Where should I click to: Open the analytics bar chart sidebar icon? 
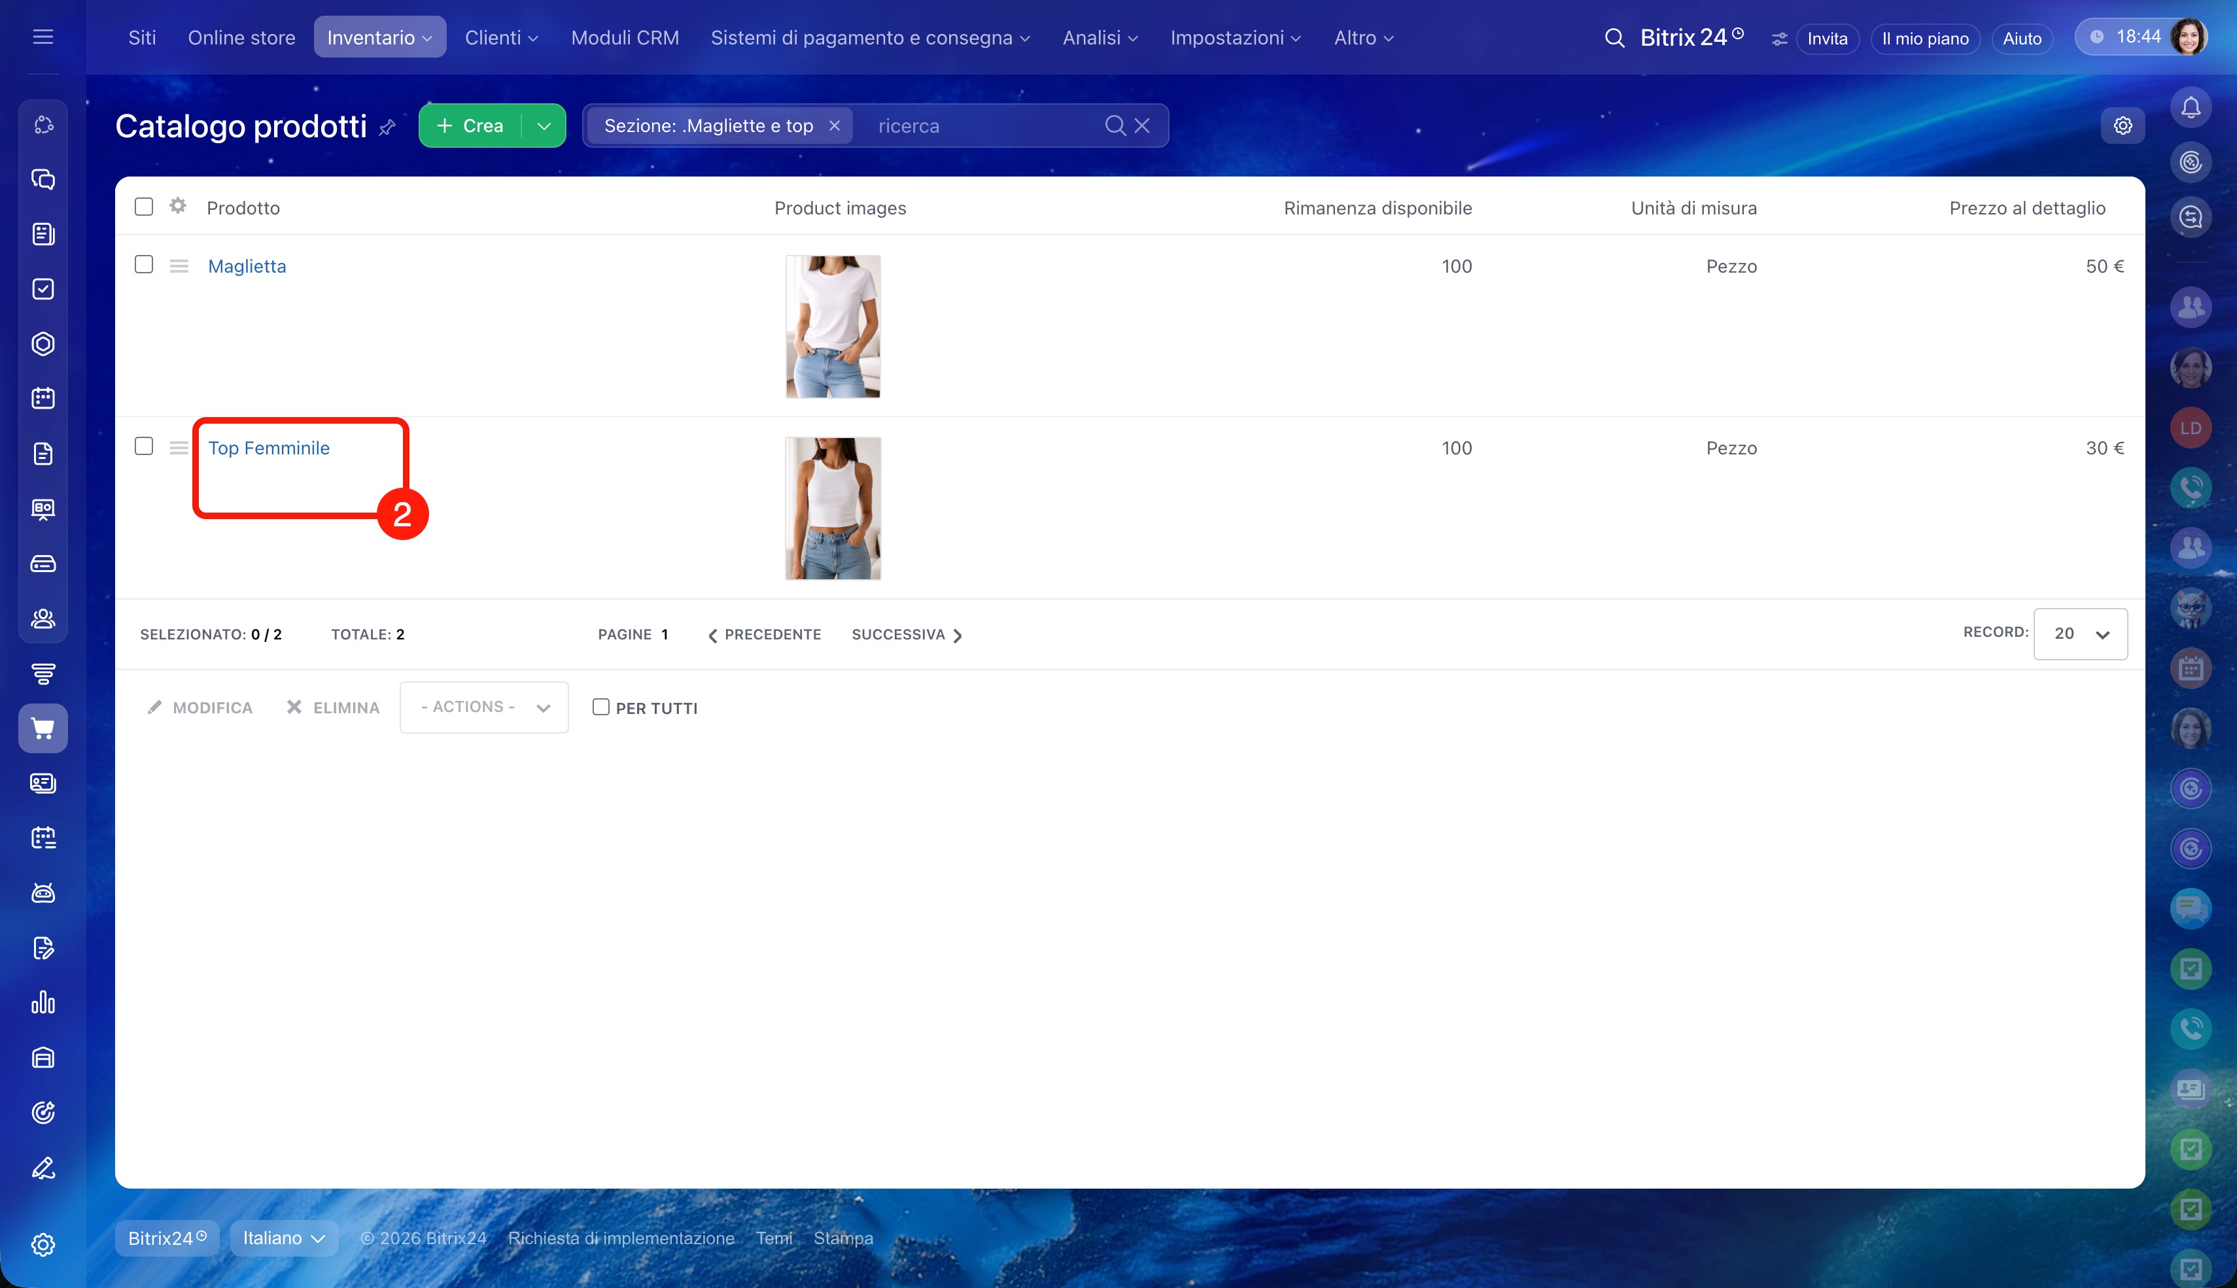click(43, 1002)
